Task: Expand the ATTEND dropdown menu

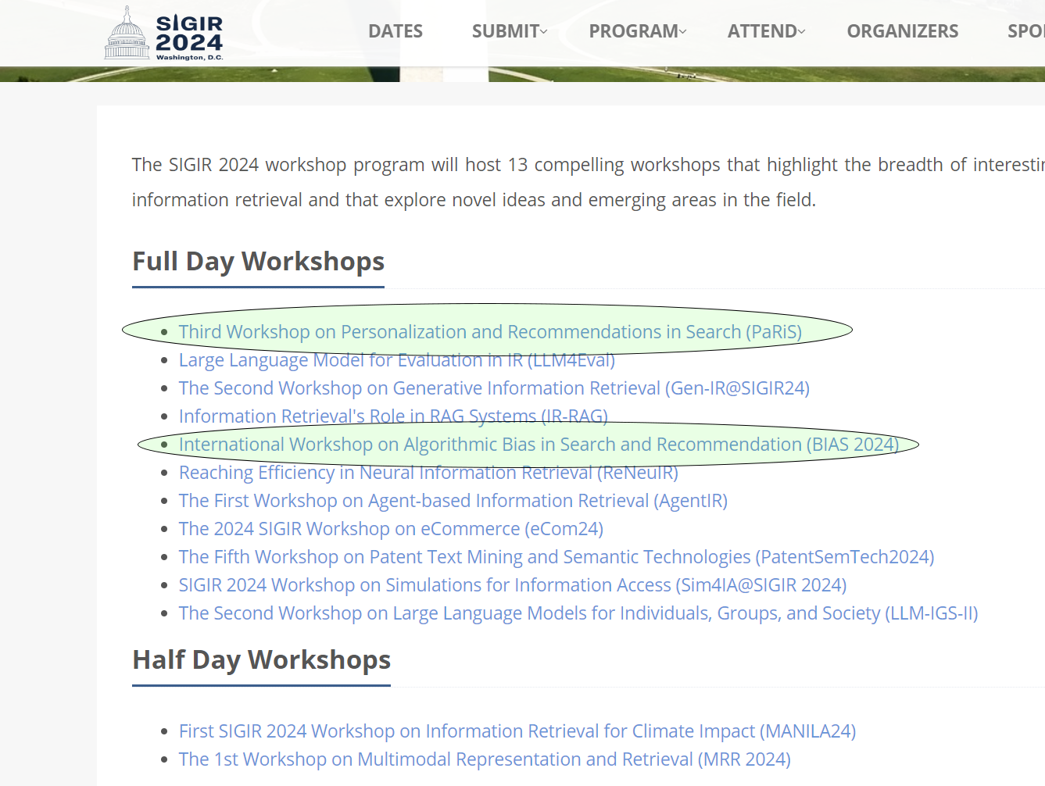Action: tap(766, 31)
